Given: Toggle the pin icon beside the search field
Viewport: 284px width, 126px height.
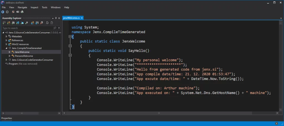Looking at the screenshot, I should point(59,28).
